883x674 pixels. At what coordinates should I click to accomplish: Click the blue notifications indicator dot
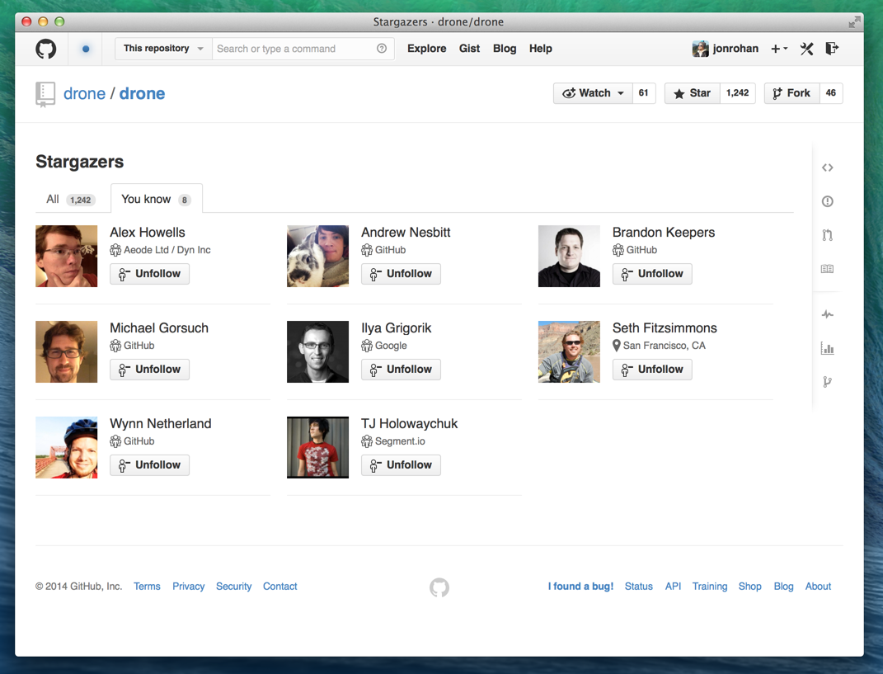pos(86,49)
